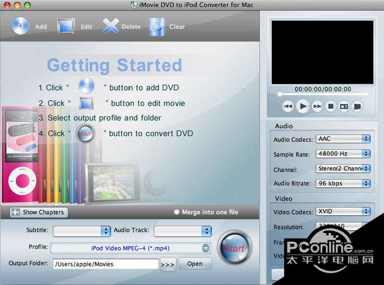Click the Add DVD disc icon
This screenshot has height=285, width=384.
coord(21,26)
